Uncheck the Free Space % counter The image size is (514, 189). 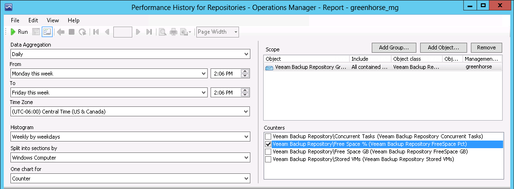268,144
